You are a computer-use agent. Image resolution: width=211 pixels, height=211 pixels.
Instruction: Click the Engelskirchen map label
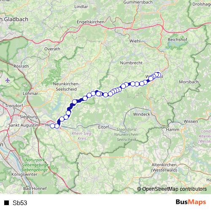(90, 22)
